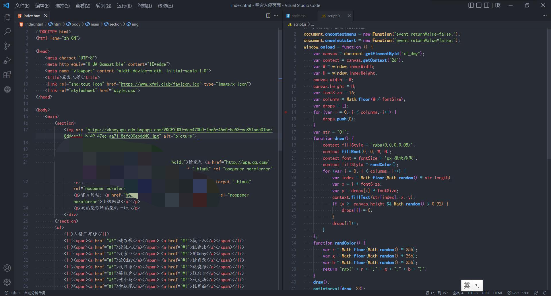Viewport: 551px width, 296px height.
Task: Select HTML language mode in status bar
Action: tap(498, 293)
